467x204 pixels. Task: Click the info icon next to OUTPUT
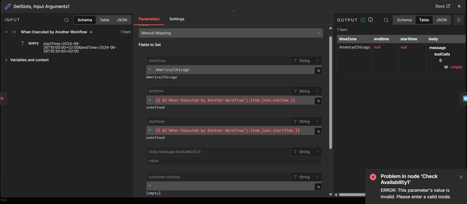point(371,20)
